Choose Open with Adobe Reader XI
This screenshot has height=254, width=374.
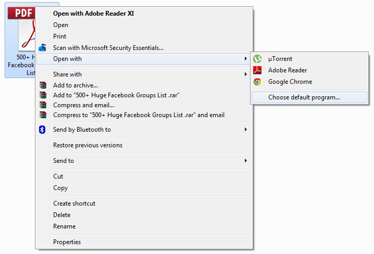point(93,14)
